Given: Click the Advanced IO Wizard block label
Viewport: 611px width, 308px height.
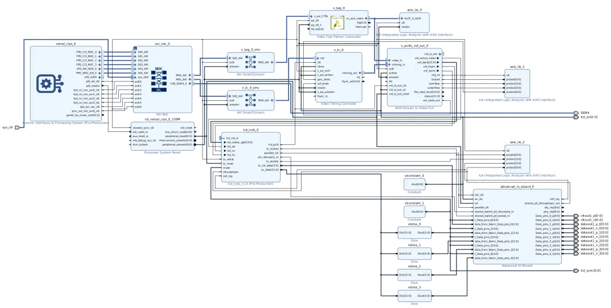Looking at the screenshot, I should click(517, 266).
